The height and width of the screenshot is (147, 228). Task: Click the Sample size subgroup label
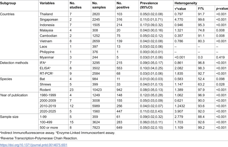point(9,117)
